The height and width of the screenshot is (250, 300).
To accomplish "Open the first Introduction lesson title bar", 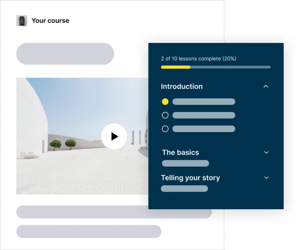I will (x=204, y=102).
